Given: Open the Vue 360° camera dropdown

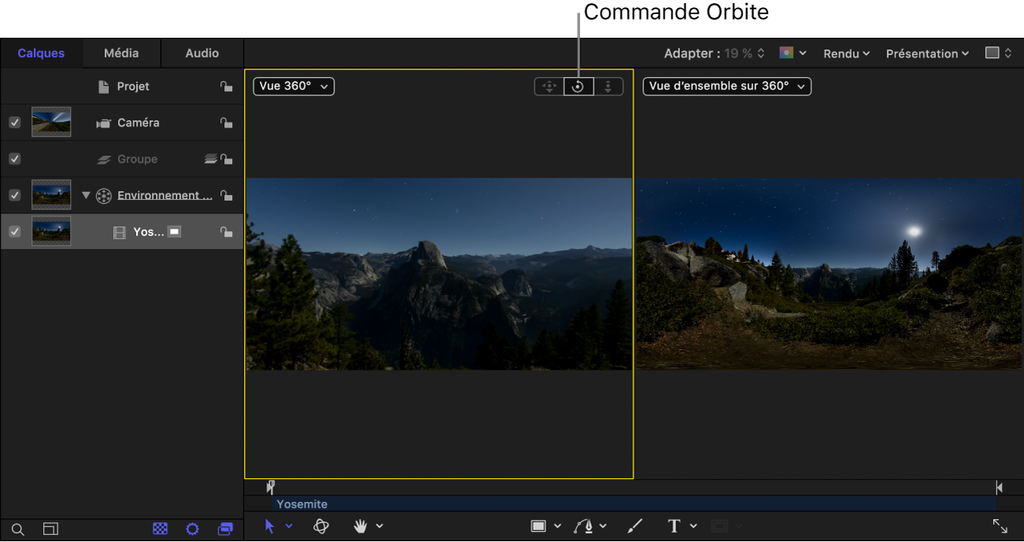Looking at the screenshot, I should click(x=294, y=87).
